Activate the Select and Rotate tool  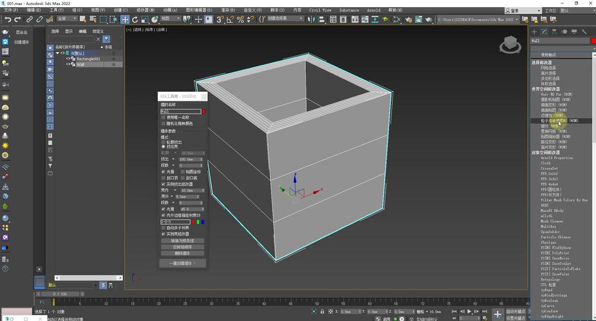[135, 19]
